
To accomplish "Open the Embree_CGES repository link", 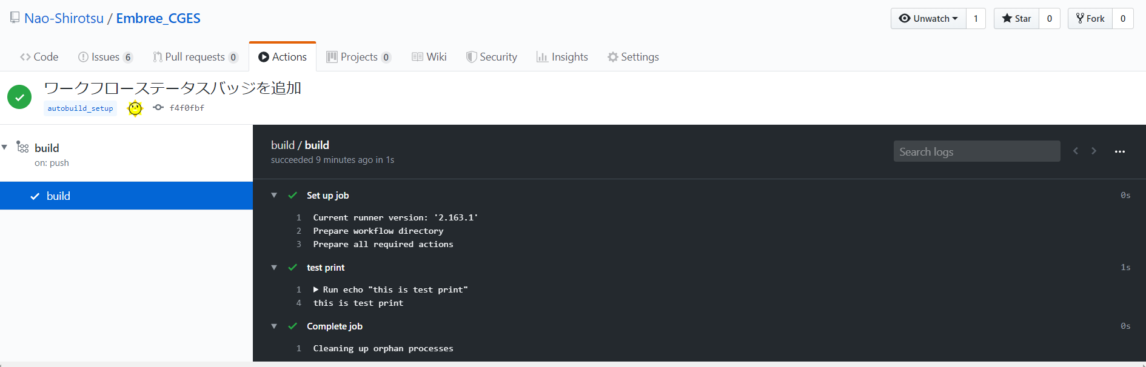I will coord(158,18).
